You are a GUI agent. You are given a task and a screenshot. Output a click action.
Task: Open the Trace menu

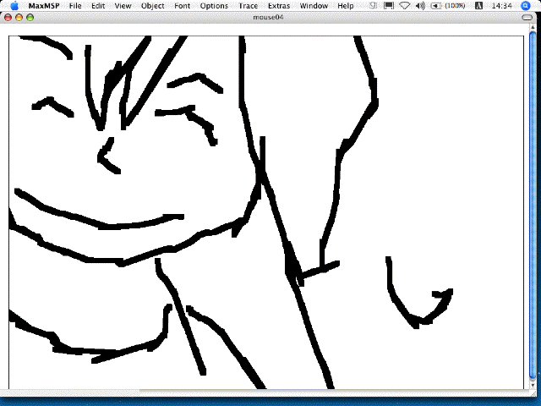248,6
